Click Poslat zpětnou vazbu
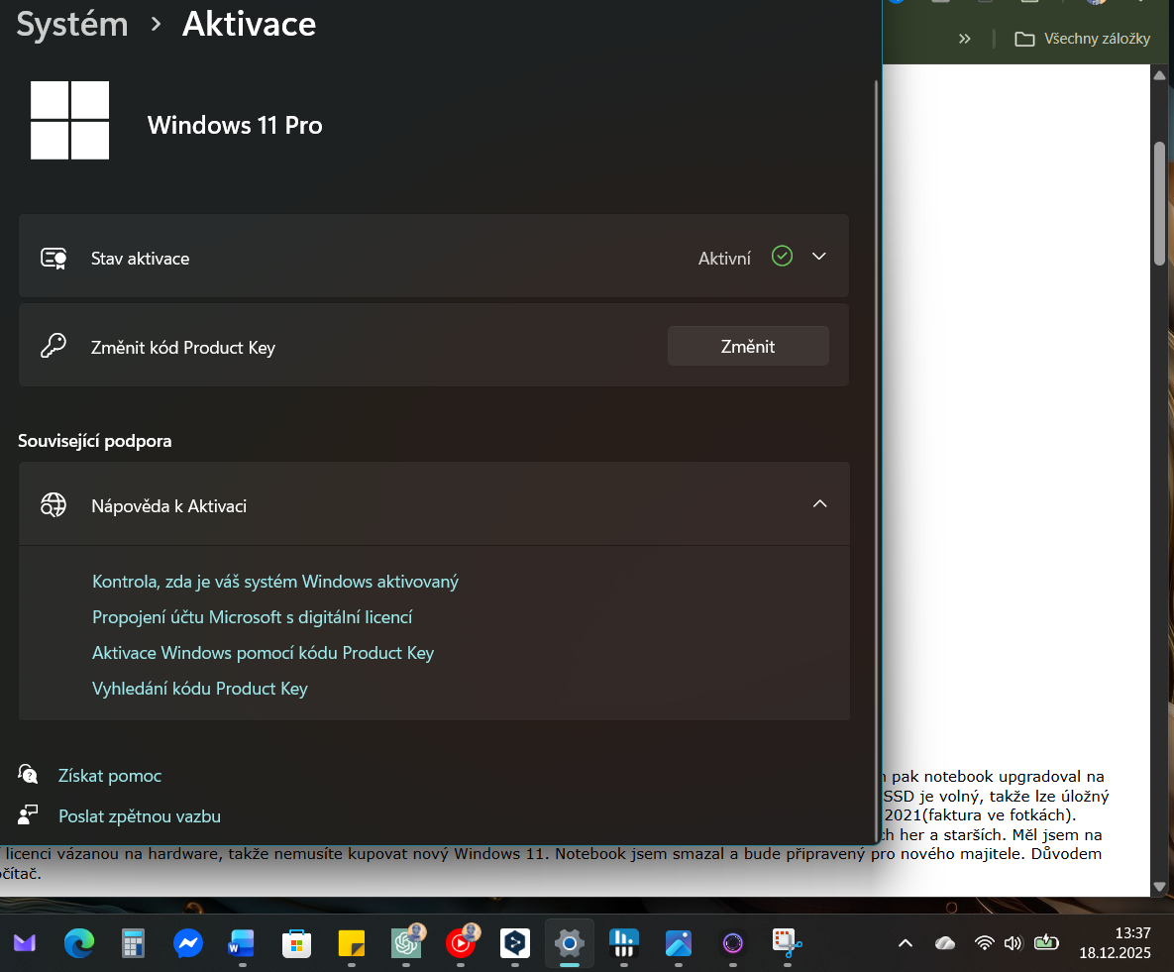This screenshot has width=1174, height=972. click(x=139, y=816)
